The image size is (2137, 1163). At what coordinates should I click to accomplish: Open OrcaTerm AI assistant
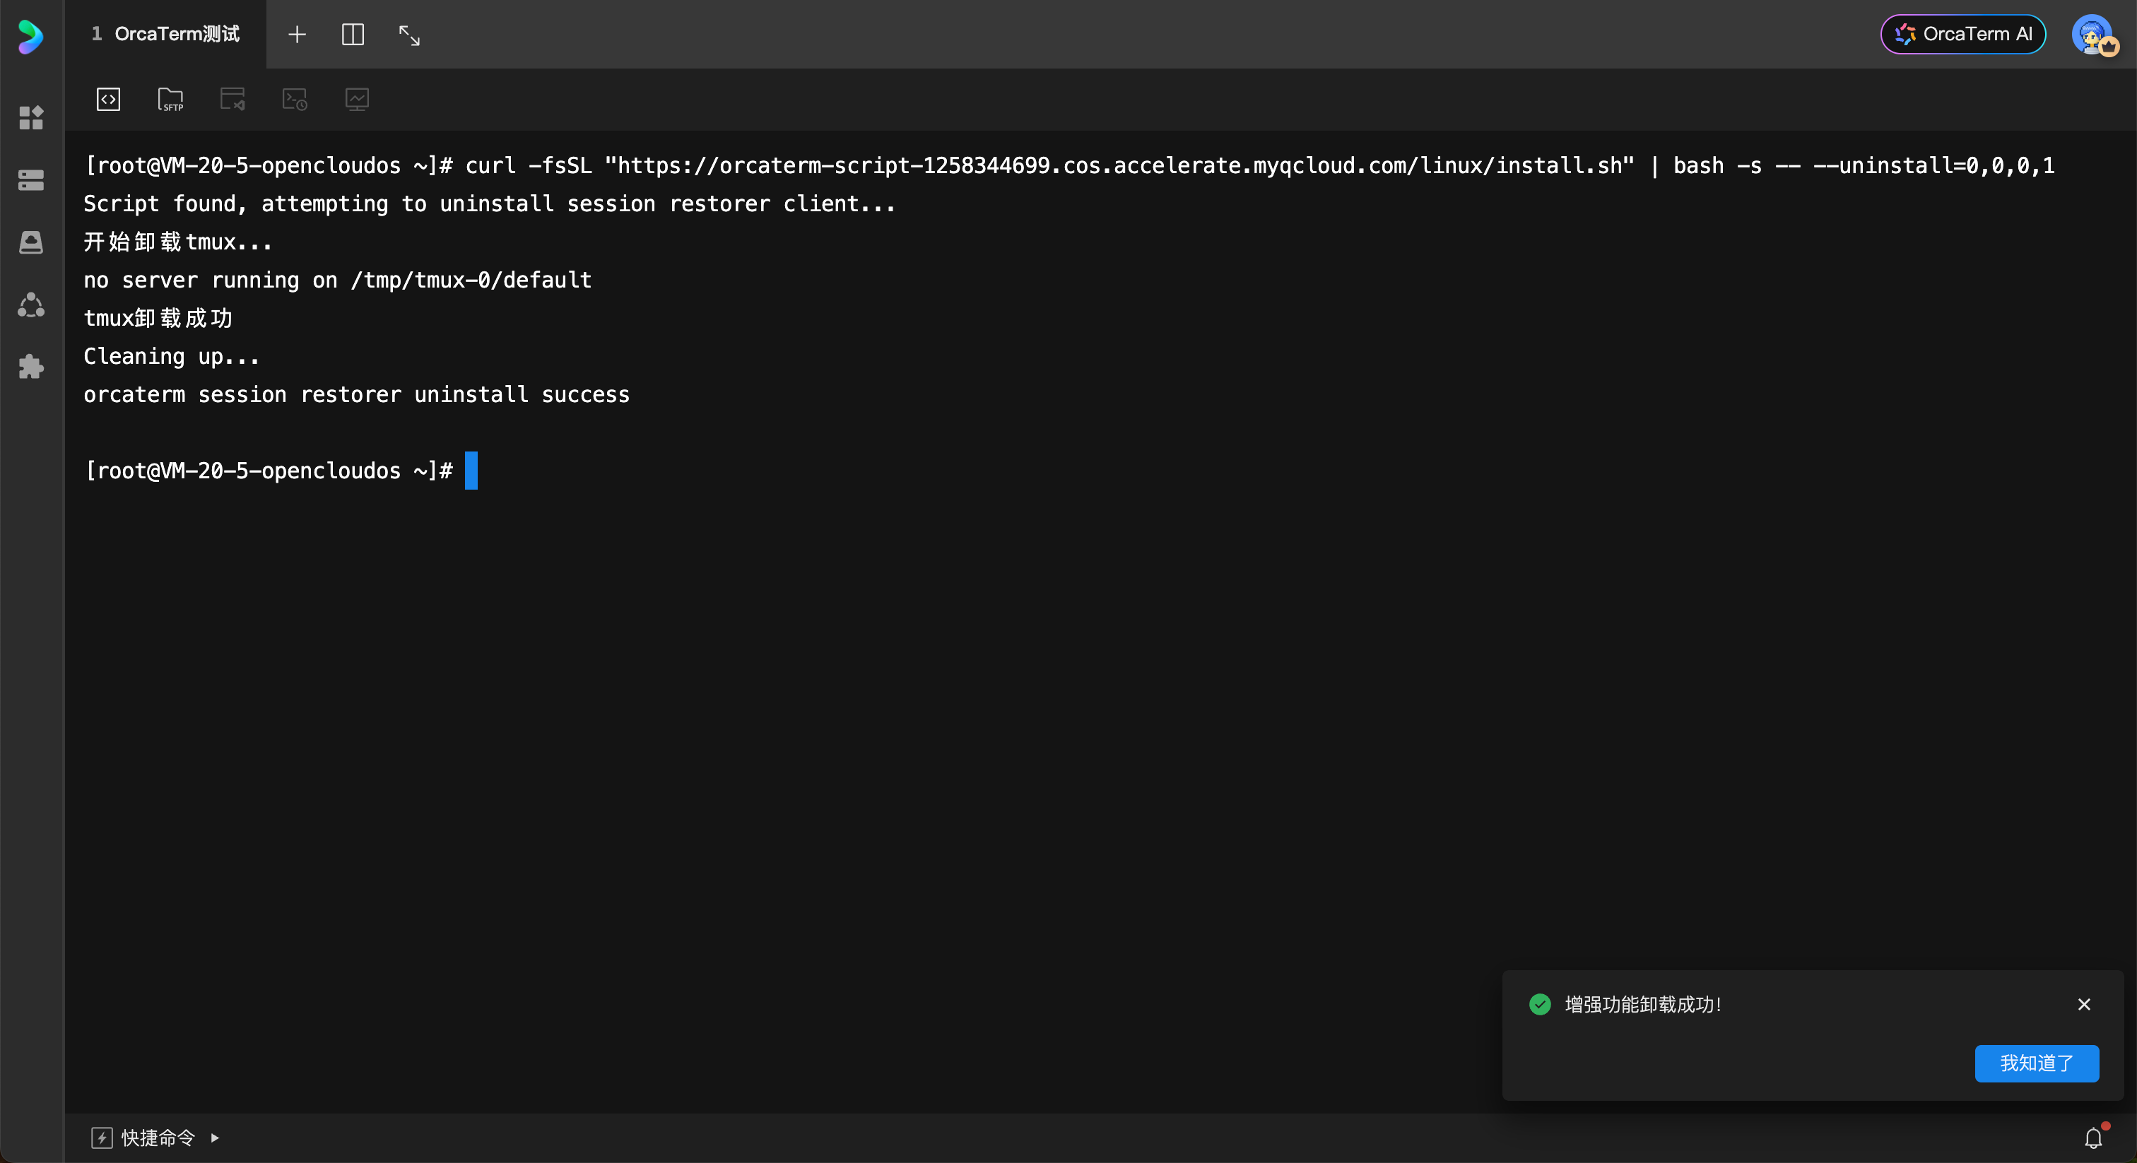tap(1962, 34)
